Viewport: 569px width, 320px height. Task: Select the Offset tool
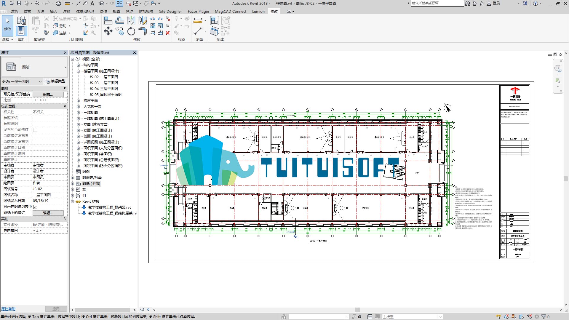click(120, 20)
